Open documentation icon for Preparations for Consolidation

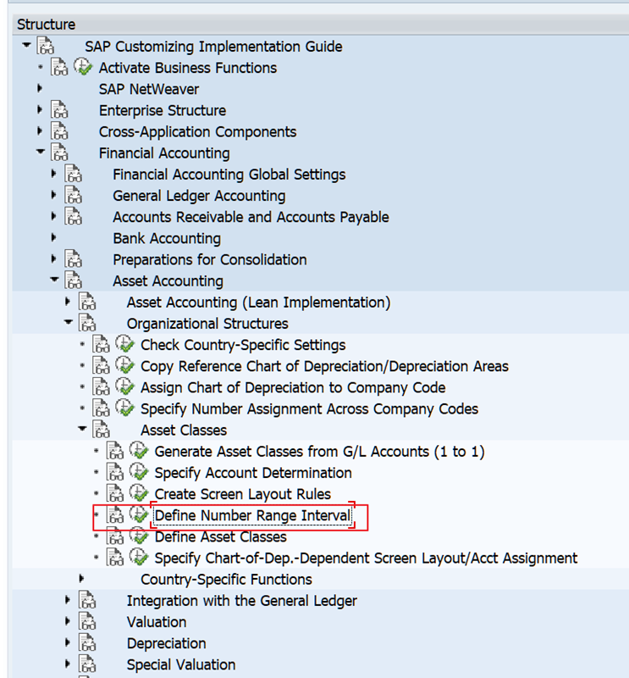(x=73, y=259)
